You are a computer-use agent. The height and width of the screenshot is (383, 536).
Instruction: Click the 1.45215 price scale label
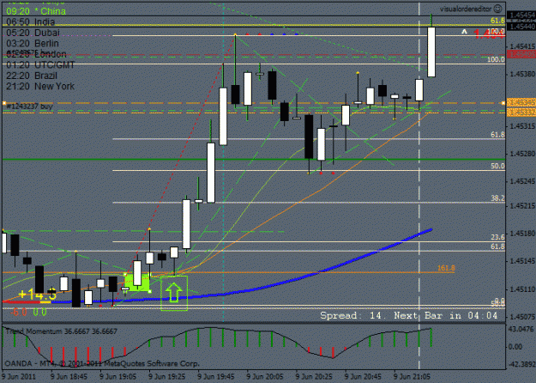click(x=522, y=206)
